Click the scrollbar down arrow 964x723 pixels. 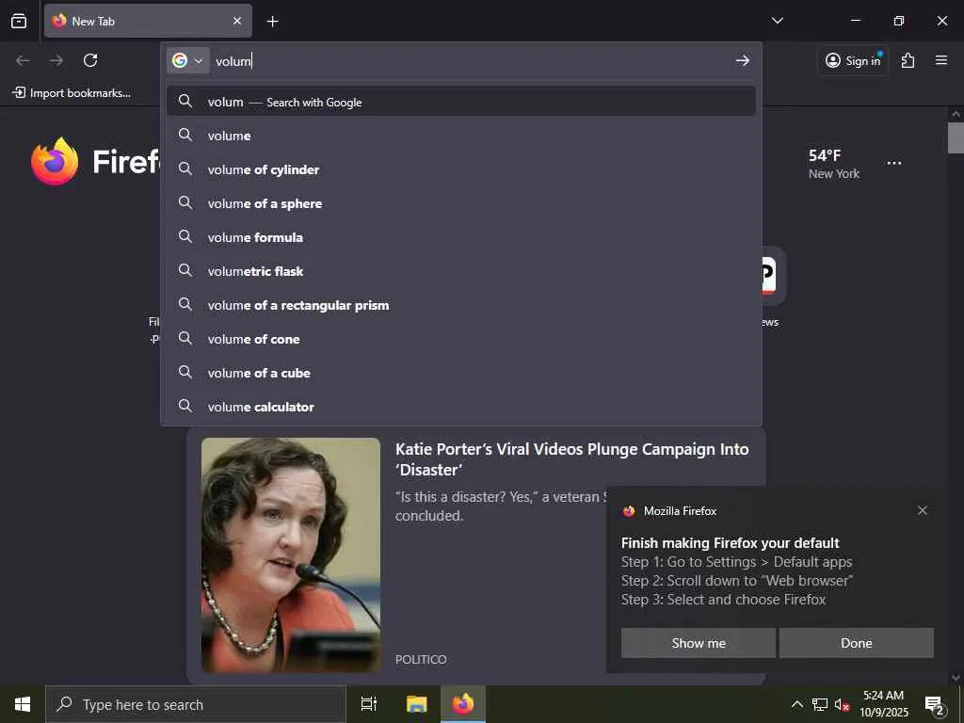coord(955,678)
